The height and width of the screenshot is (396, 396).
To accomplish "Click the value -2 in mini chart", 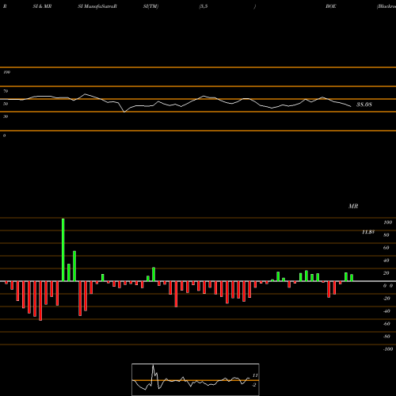I will pos(254,385).
